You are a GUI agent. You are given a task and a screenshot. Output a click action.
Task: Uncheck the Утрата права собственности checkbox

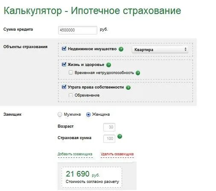(64, 87)
